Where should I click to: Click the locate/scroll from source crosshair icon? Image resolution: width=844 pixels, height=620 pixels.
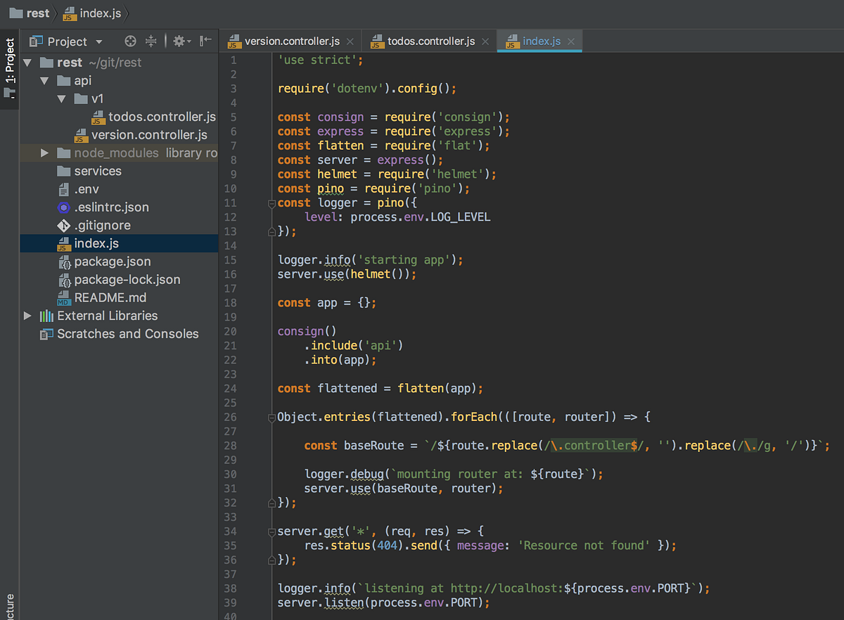130,41
